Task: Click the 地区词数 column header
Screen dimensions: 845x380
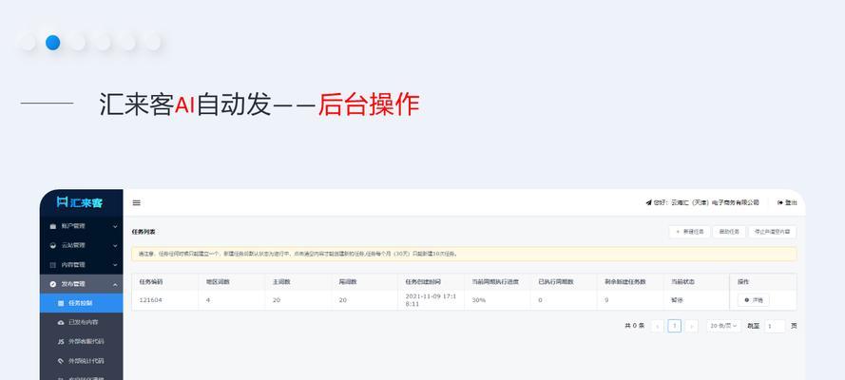Action: coord(218,282)
